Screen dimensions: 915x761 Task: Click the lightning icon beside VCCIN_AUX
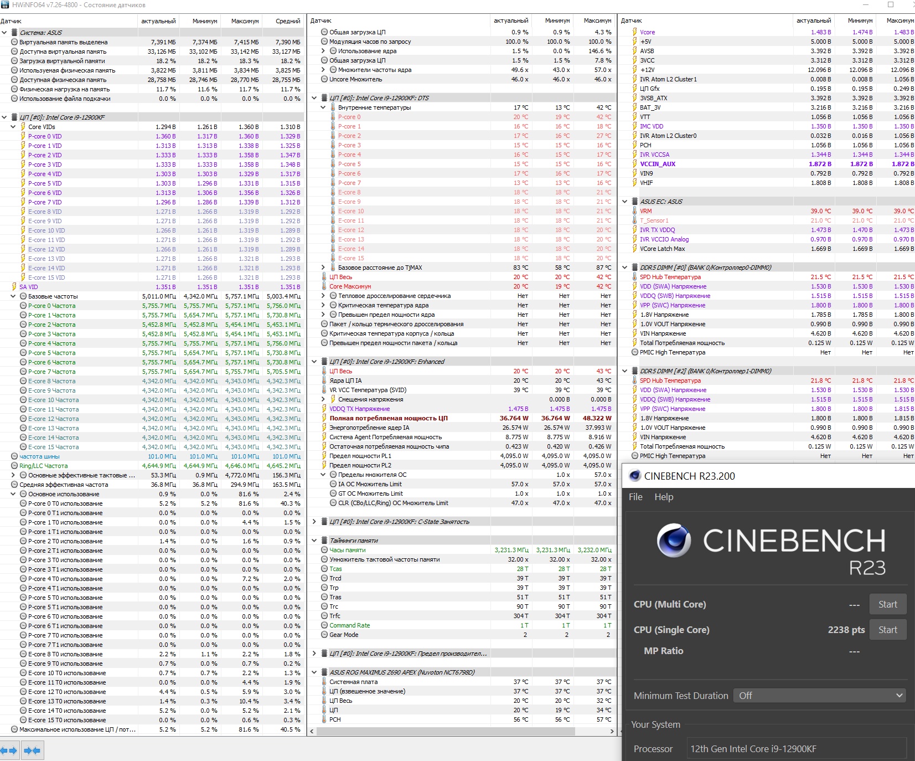[x=634, y=164]
